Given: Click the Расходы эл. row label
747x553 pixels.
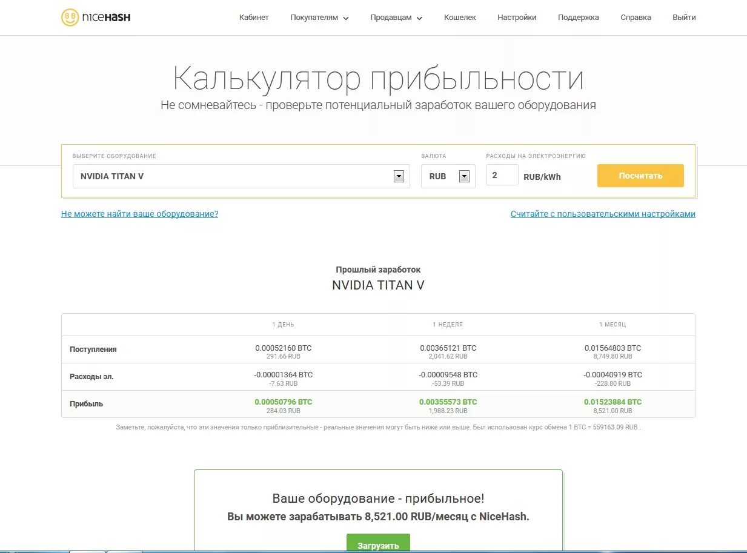Looking at the screenshot, I should tap(91, 377).
